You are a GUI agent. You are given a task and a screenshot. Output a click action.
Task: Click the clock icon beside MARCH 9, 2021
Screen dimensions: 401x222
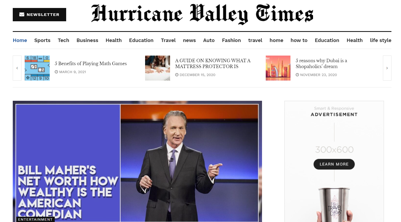56,72
